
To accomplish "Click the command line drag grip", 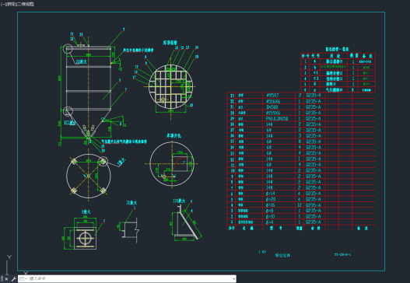I will click(2, 279).
